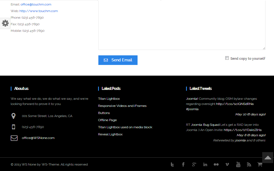The height and width of the screenshot is (171, 274).
Task: Open the Titan Lightbox post link
Action: [109, 99]
